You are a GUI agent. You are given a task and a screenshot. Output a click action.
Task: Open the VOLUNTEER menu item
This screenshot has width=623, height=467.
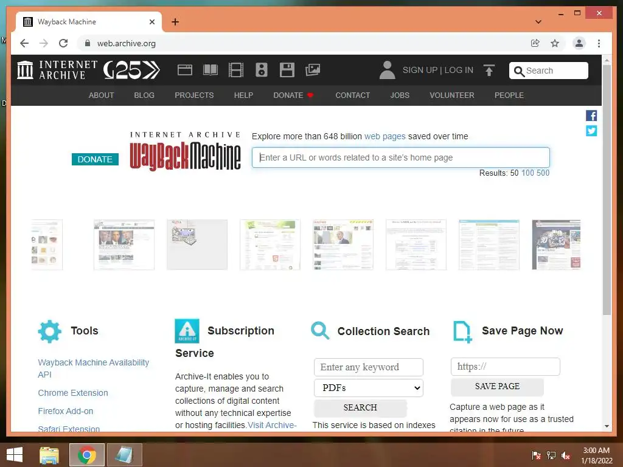[x=452, y=95]
